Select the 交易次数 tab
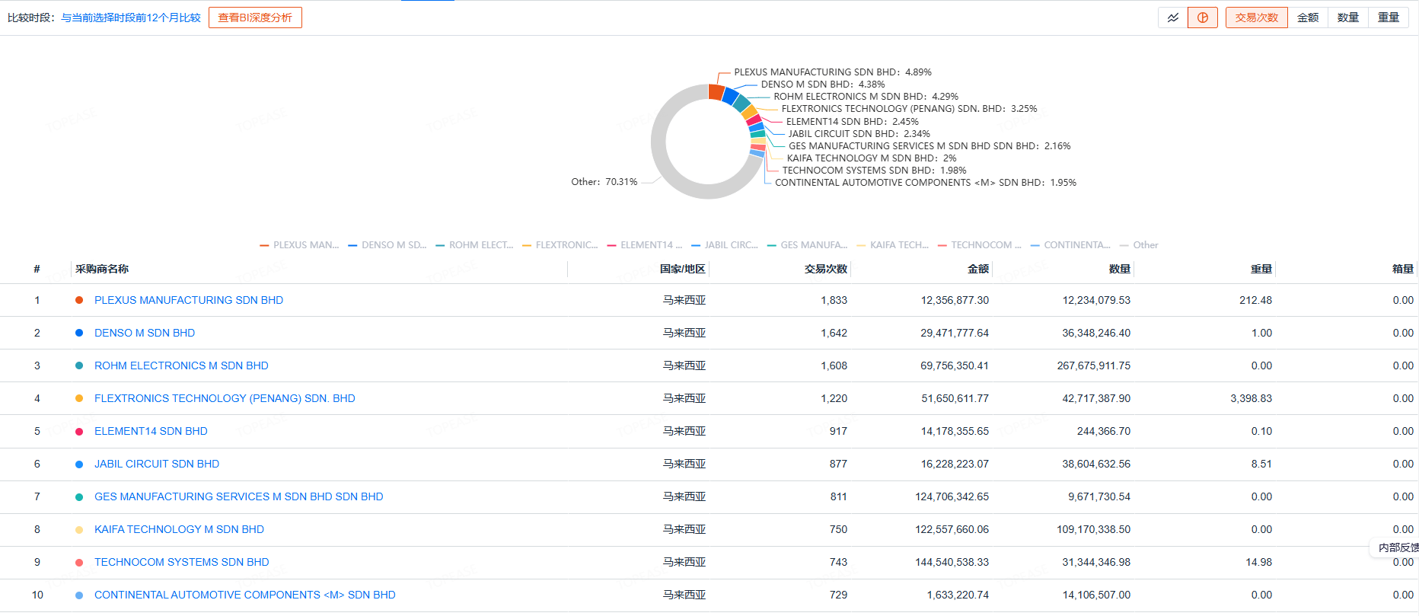1419x616 pixels. 1256,18
